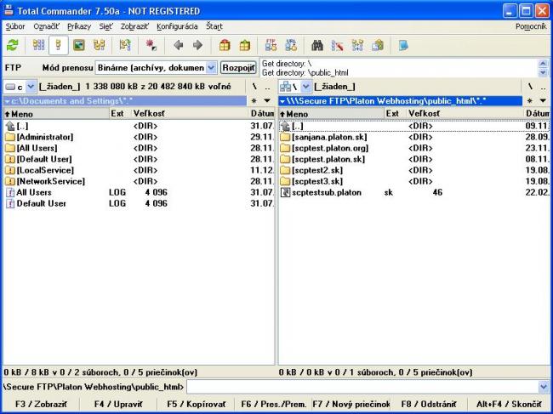Go to root in left panel backslash button
The image size is (553, 414).
tap(254, 87)
